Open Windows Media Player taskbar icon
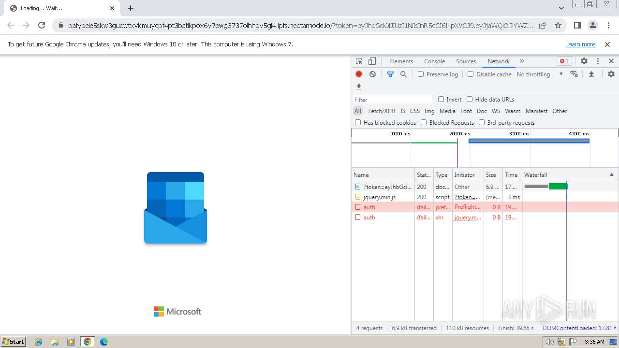This screenshot has width=619, height=348. point(71,342)
